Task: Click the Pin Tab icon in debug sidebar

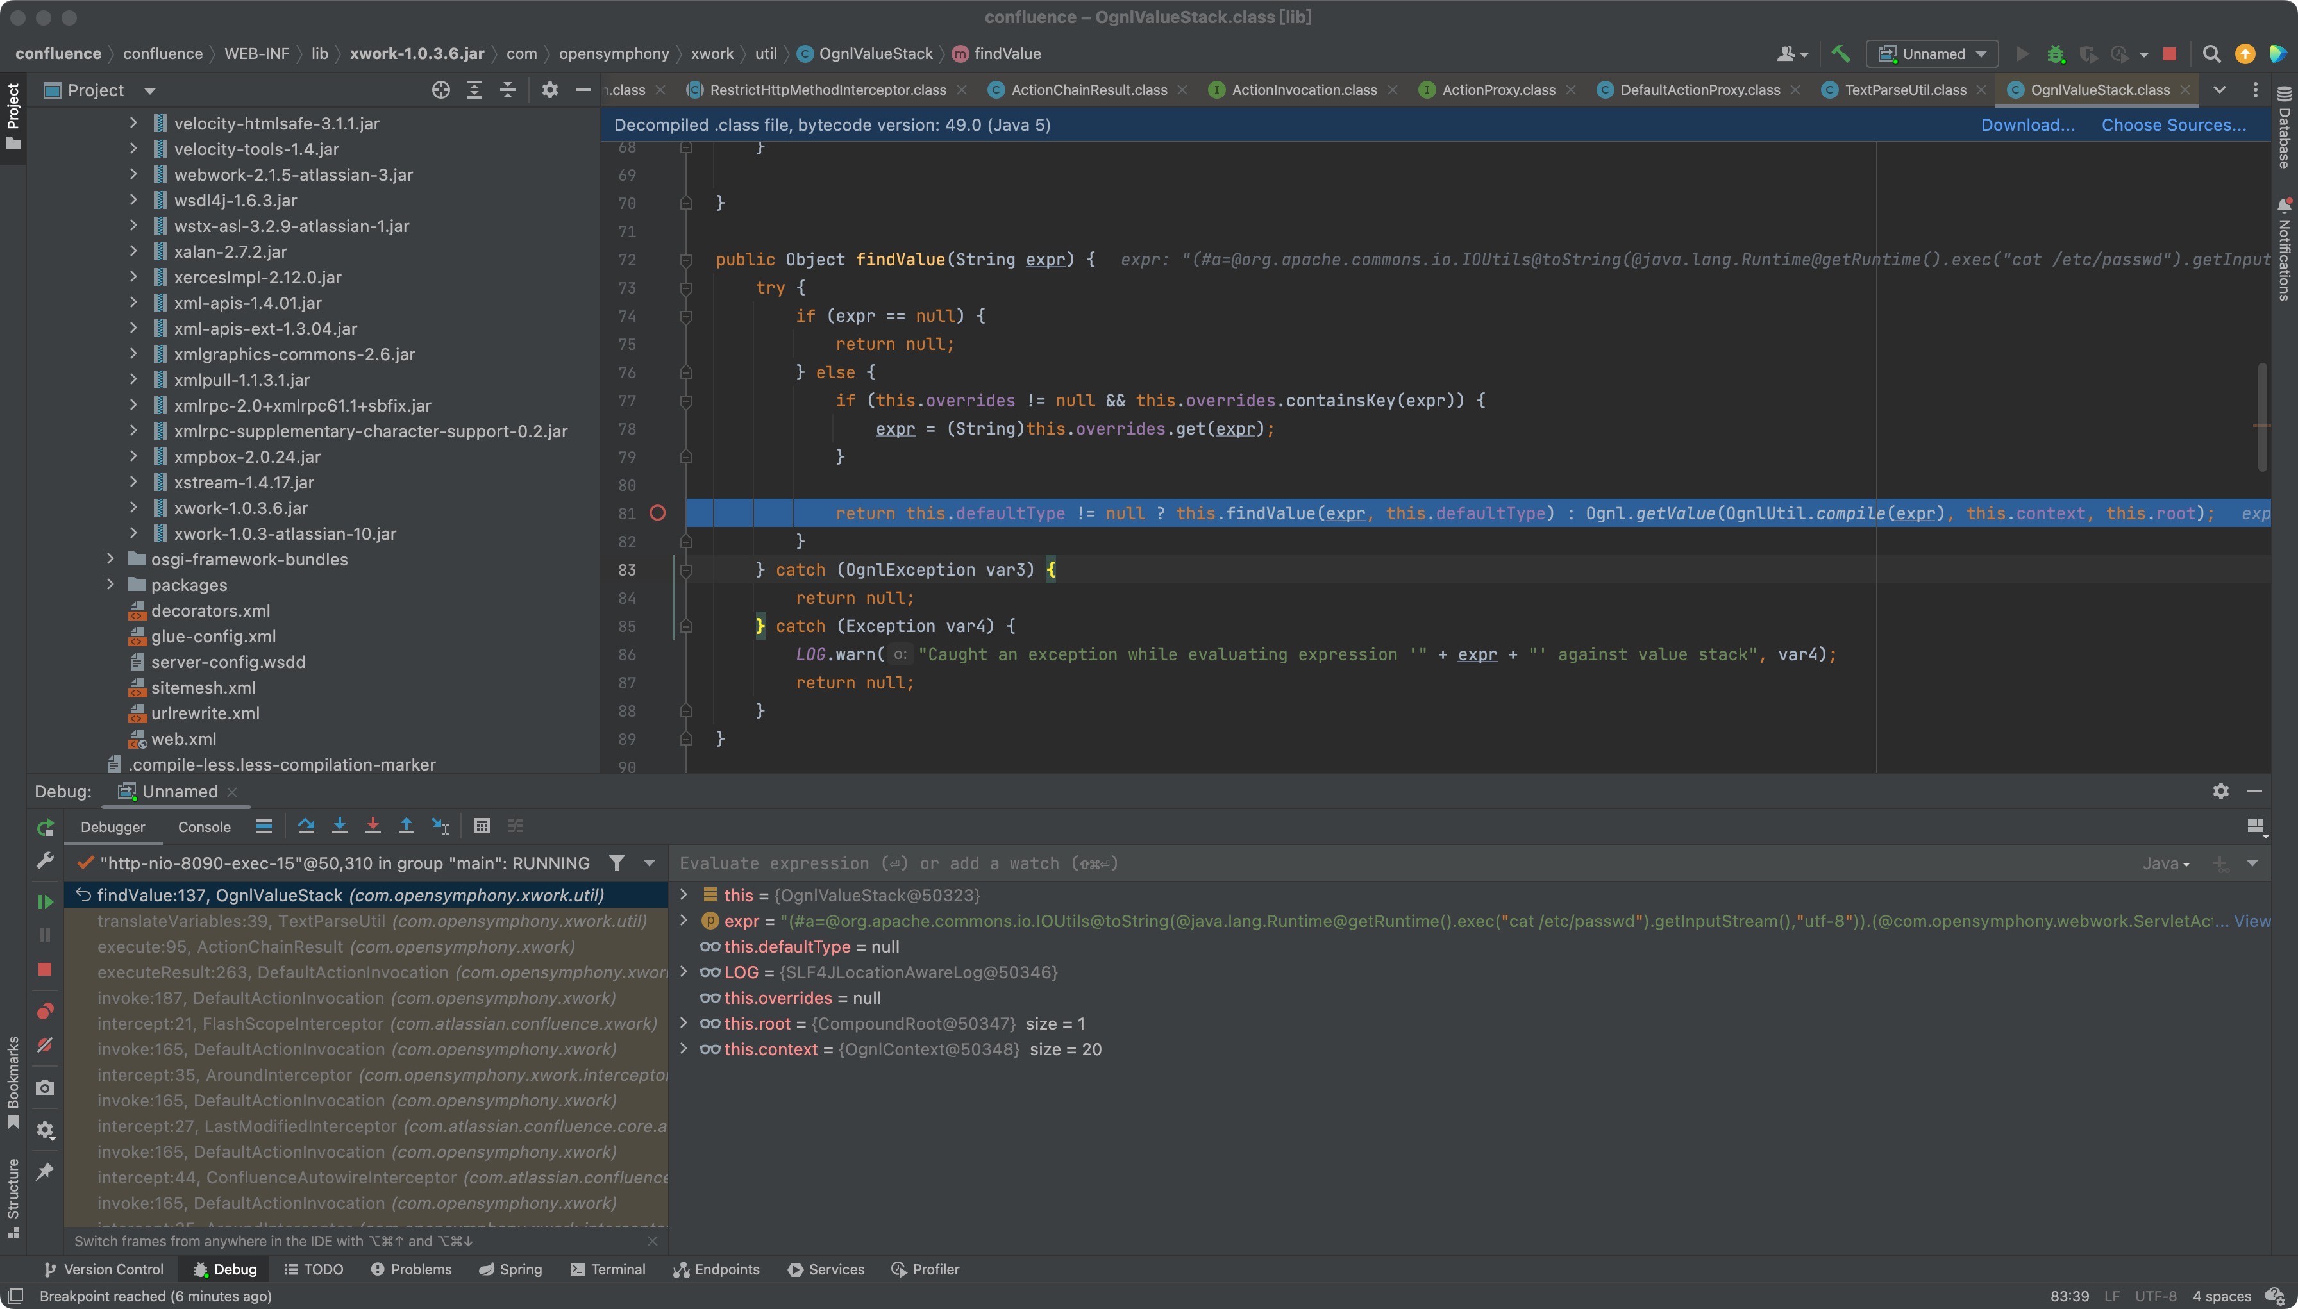Action: (x=45, y=1171)
